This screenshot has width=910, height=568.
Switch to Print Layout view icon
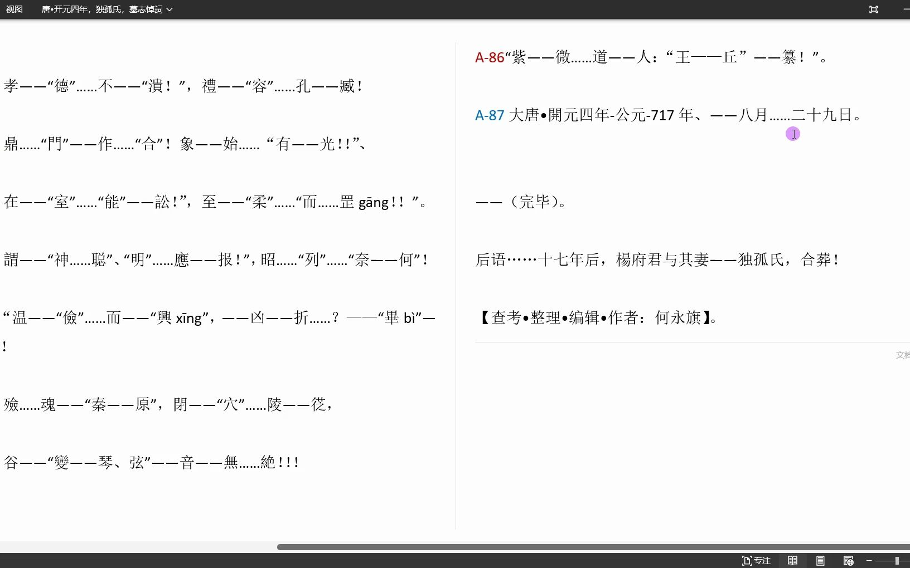820,561
